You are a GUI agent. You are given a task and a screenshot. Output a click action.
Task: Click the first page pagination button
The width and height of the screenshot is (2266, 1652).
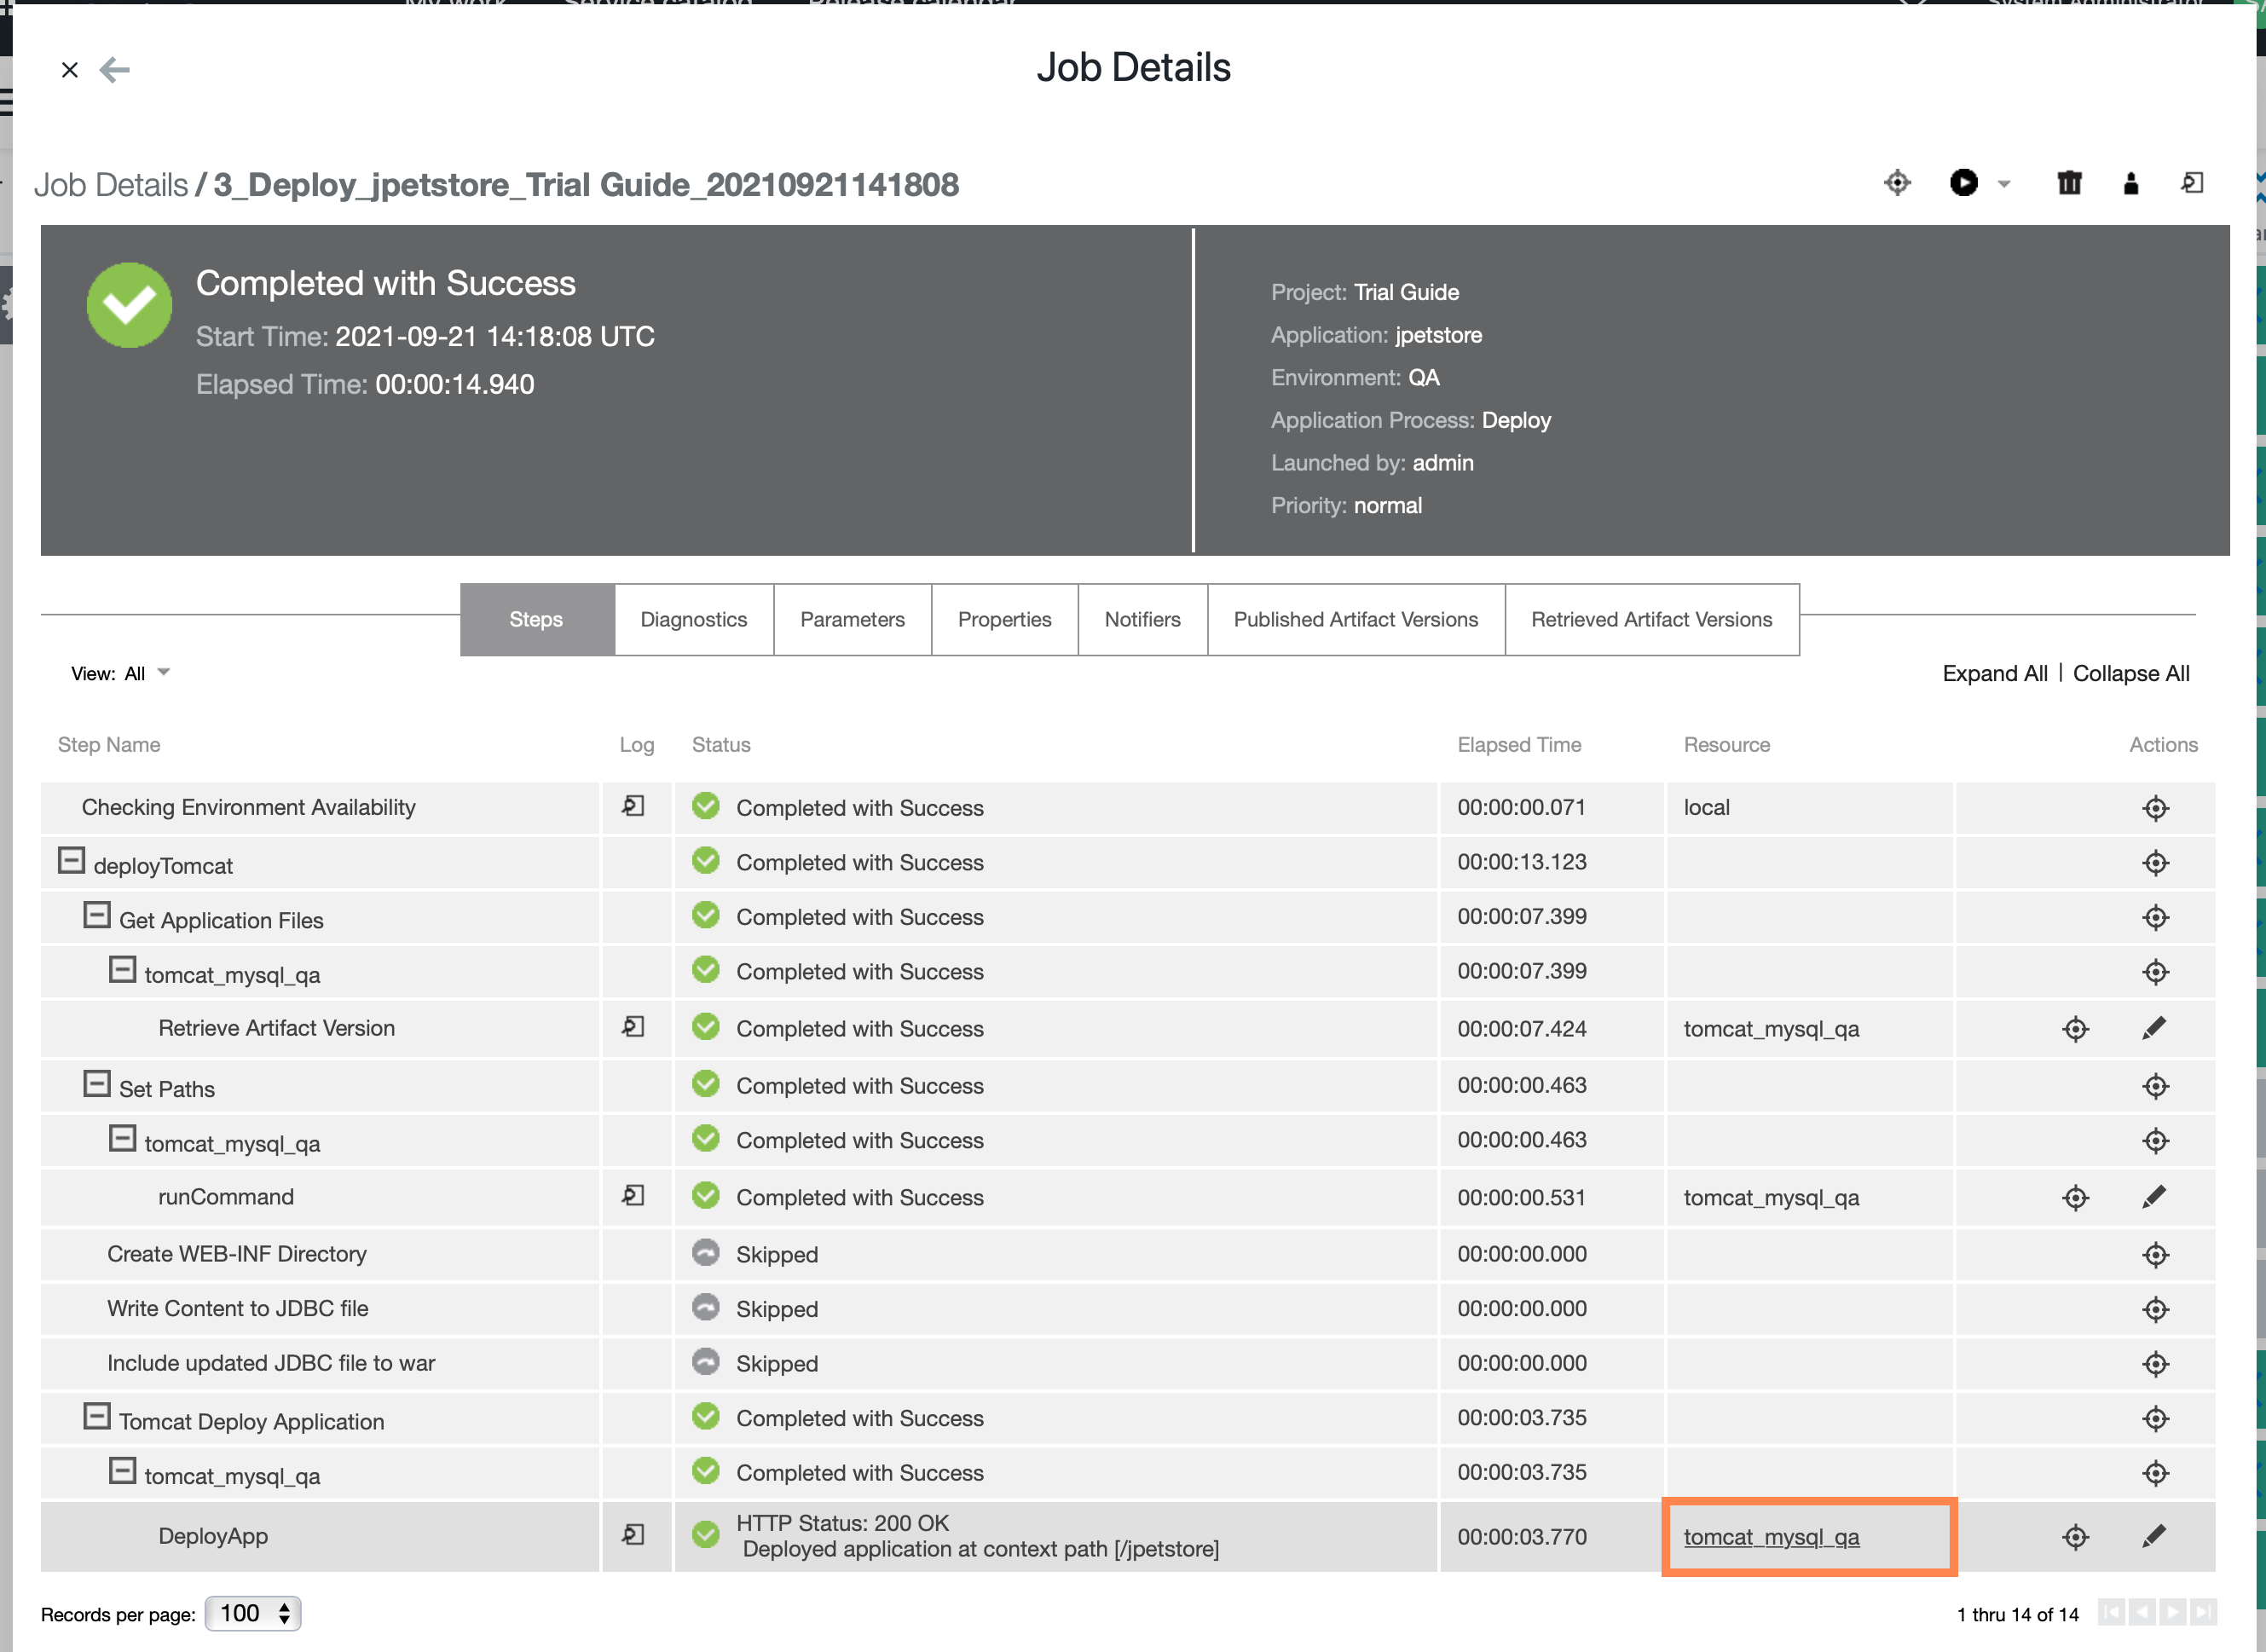[x=2111, y=1613]
